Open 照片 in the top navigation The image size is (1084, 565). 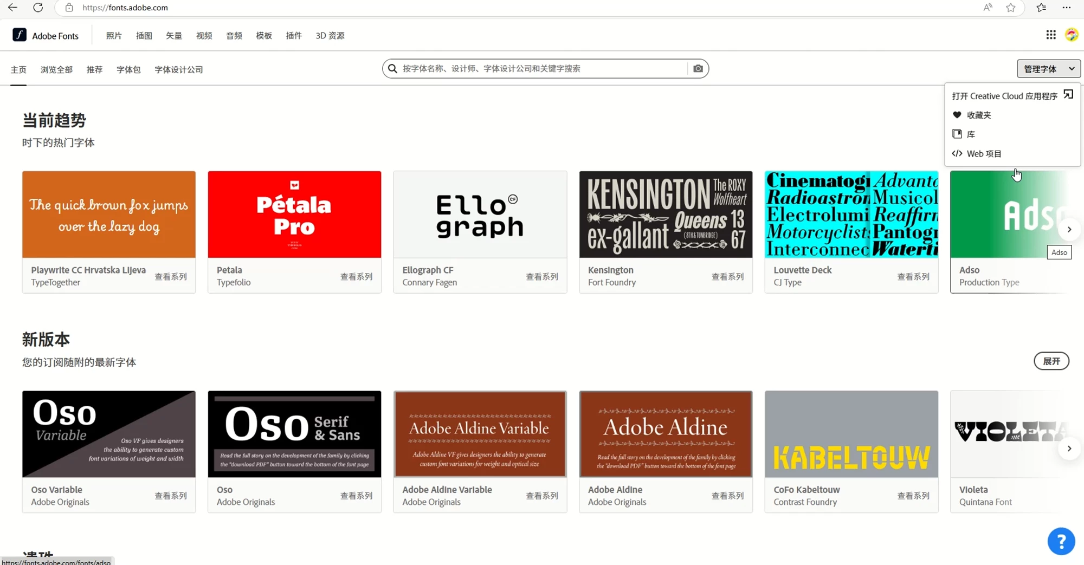[114, 36]
